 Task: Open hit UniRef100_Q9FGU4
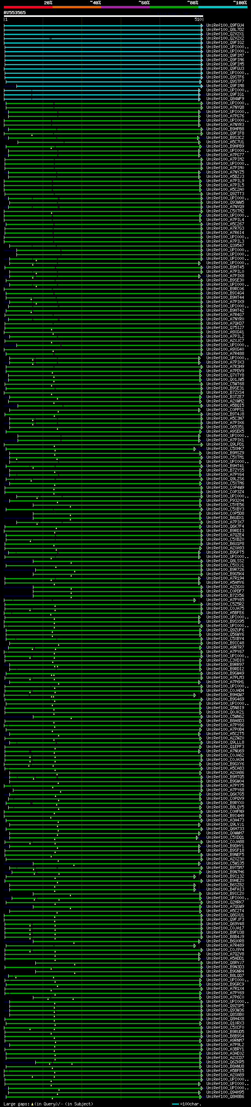[225, 26]
